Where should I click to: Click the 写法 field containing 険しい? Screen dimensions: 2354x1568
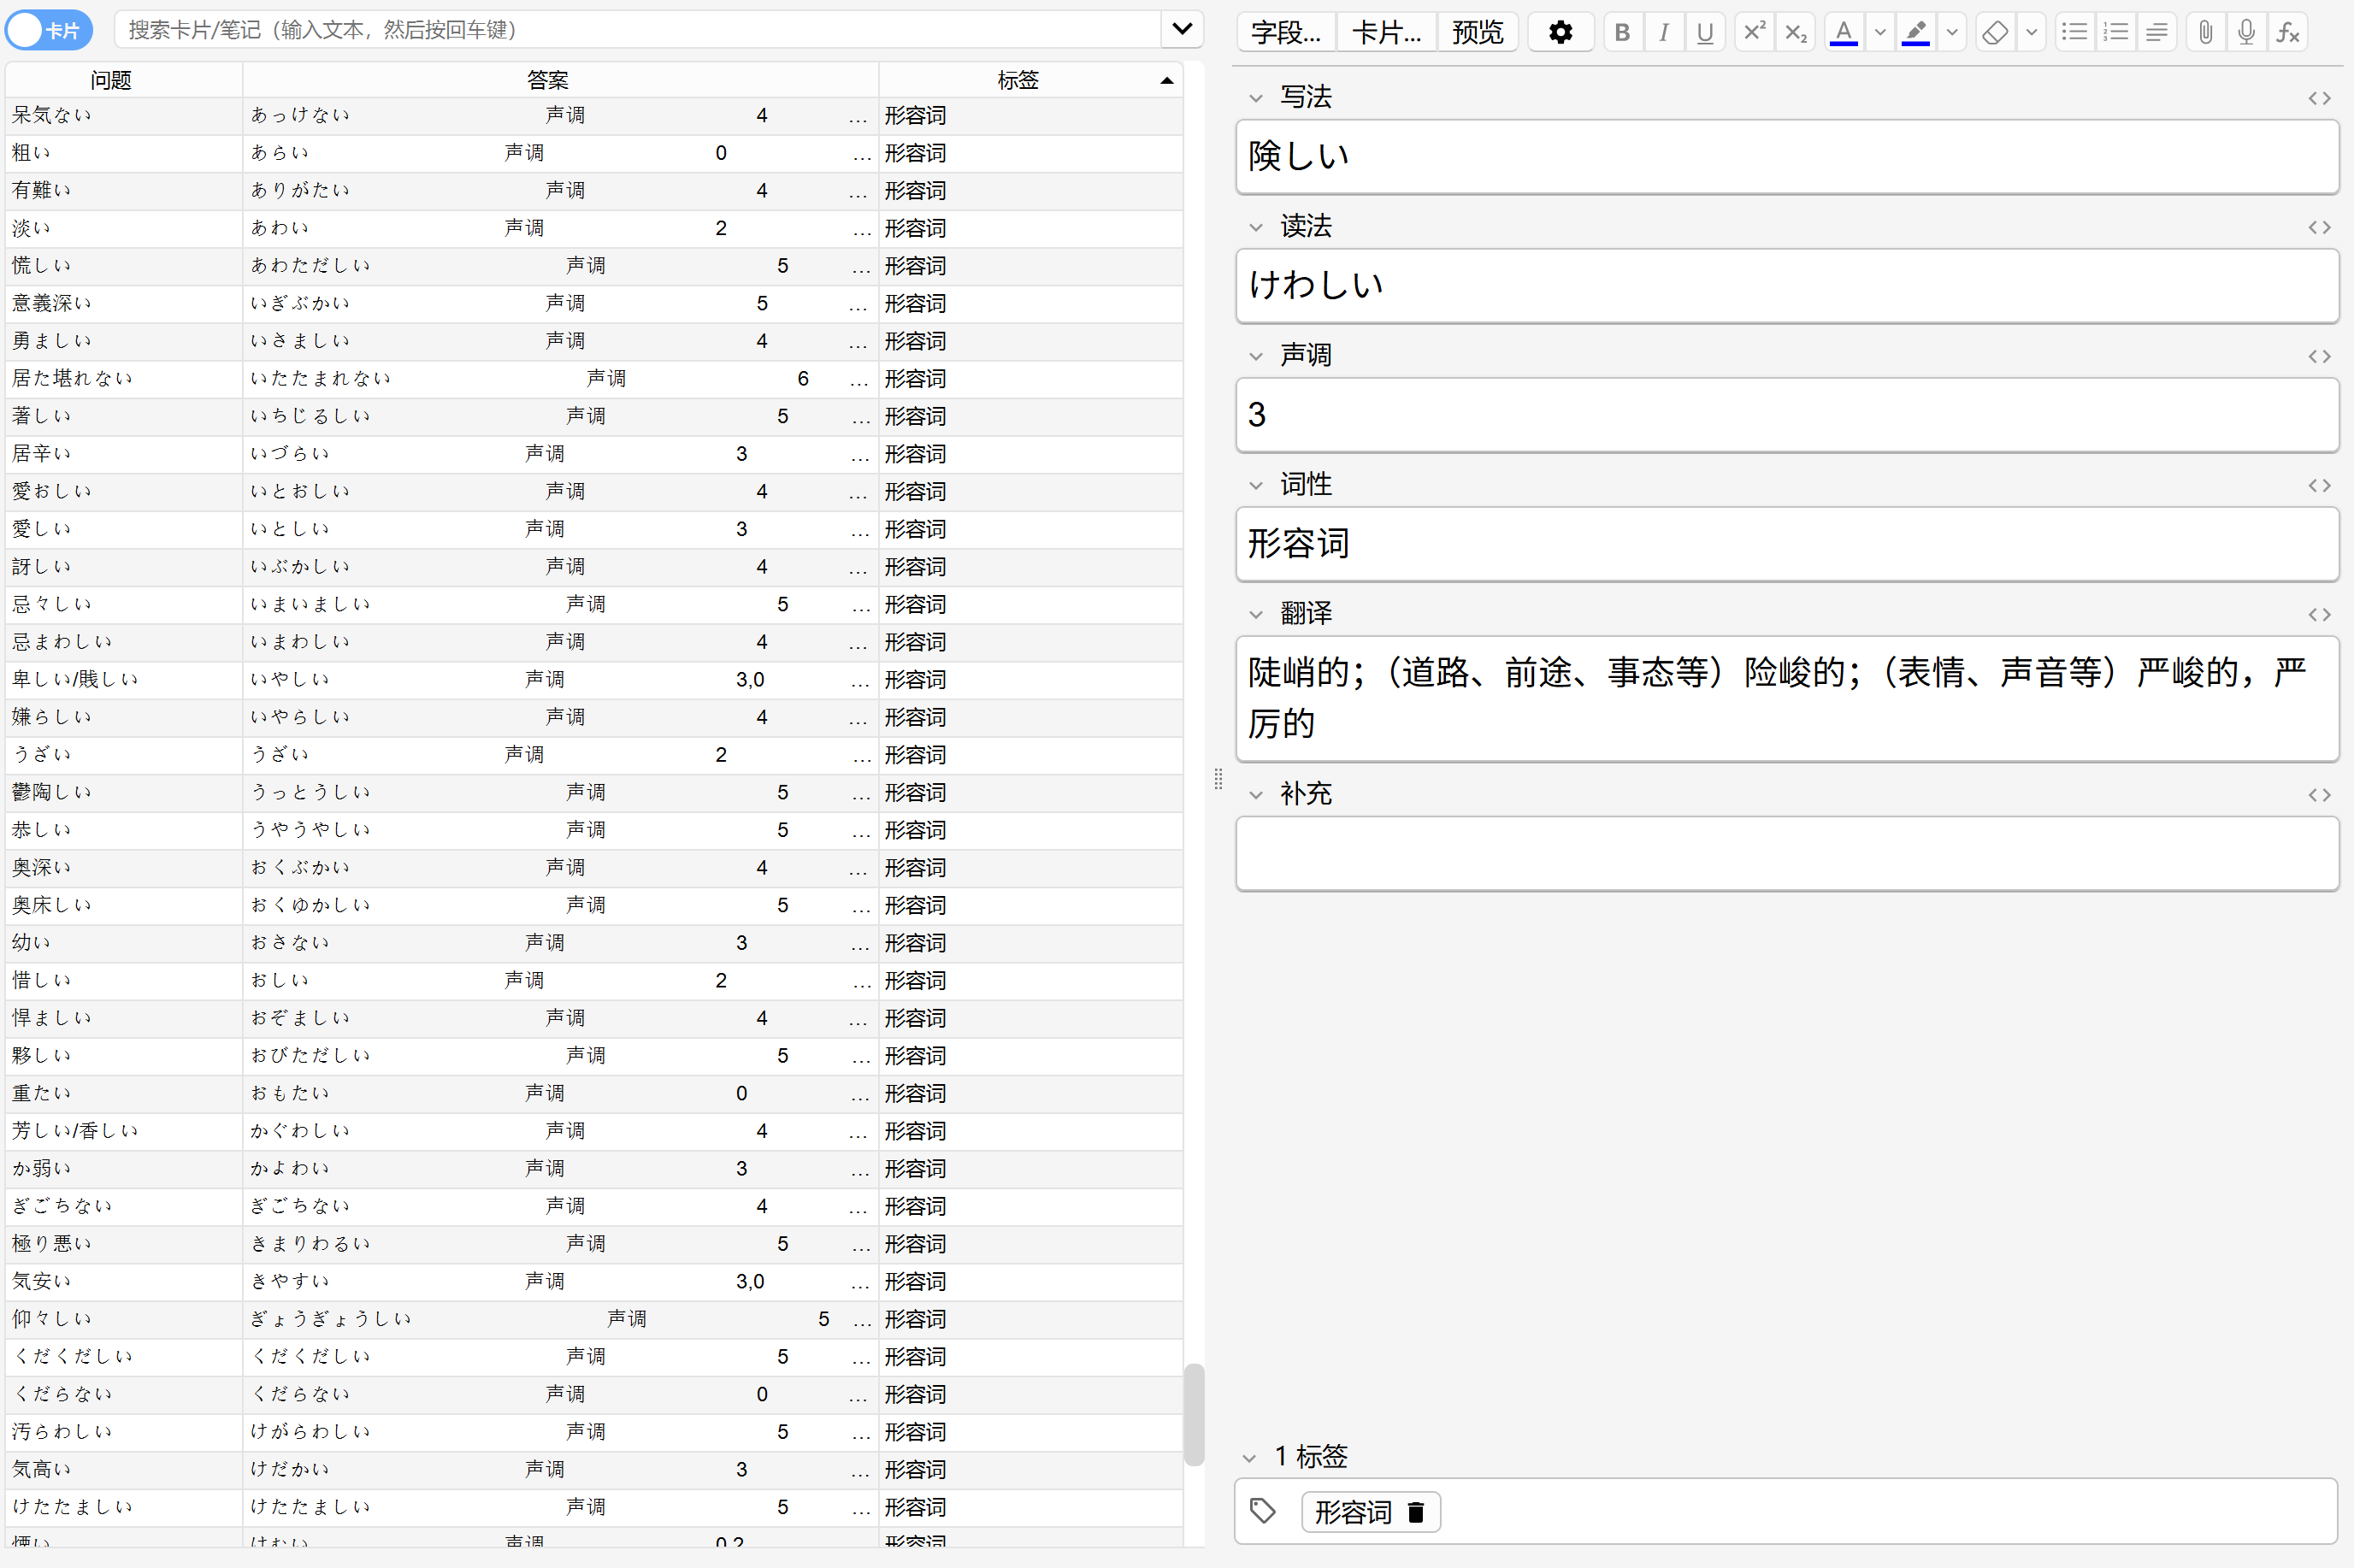[x=1787, y=156]
